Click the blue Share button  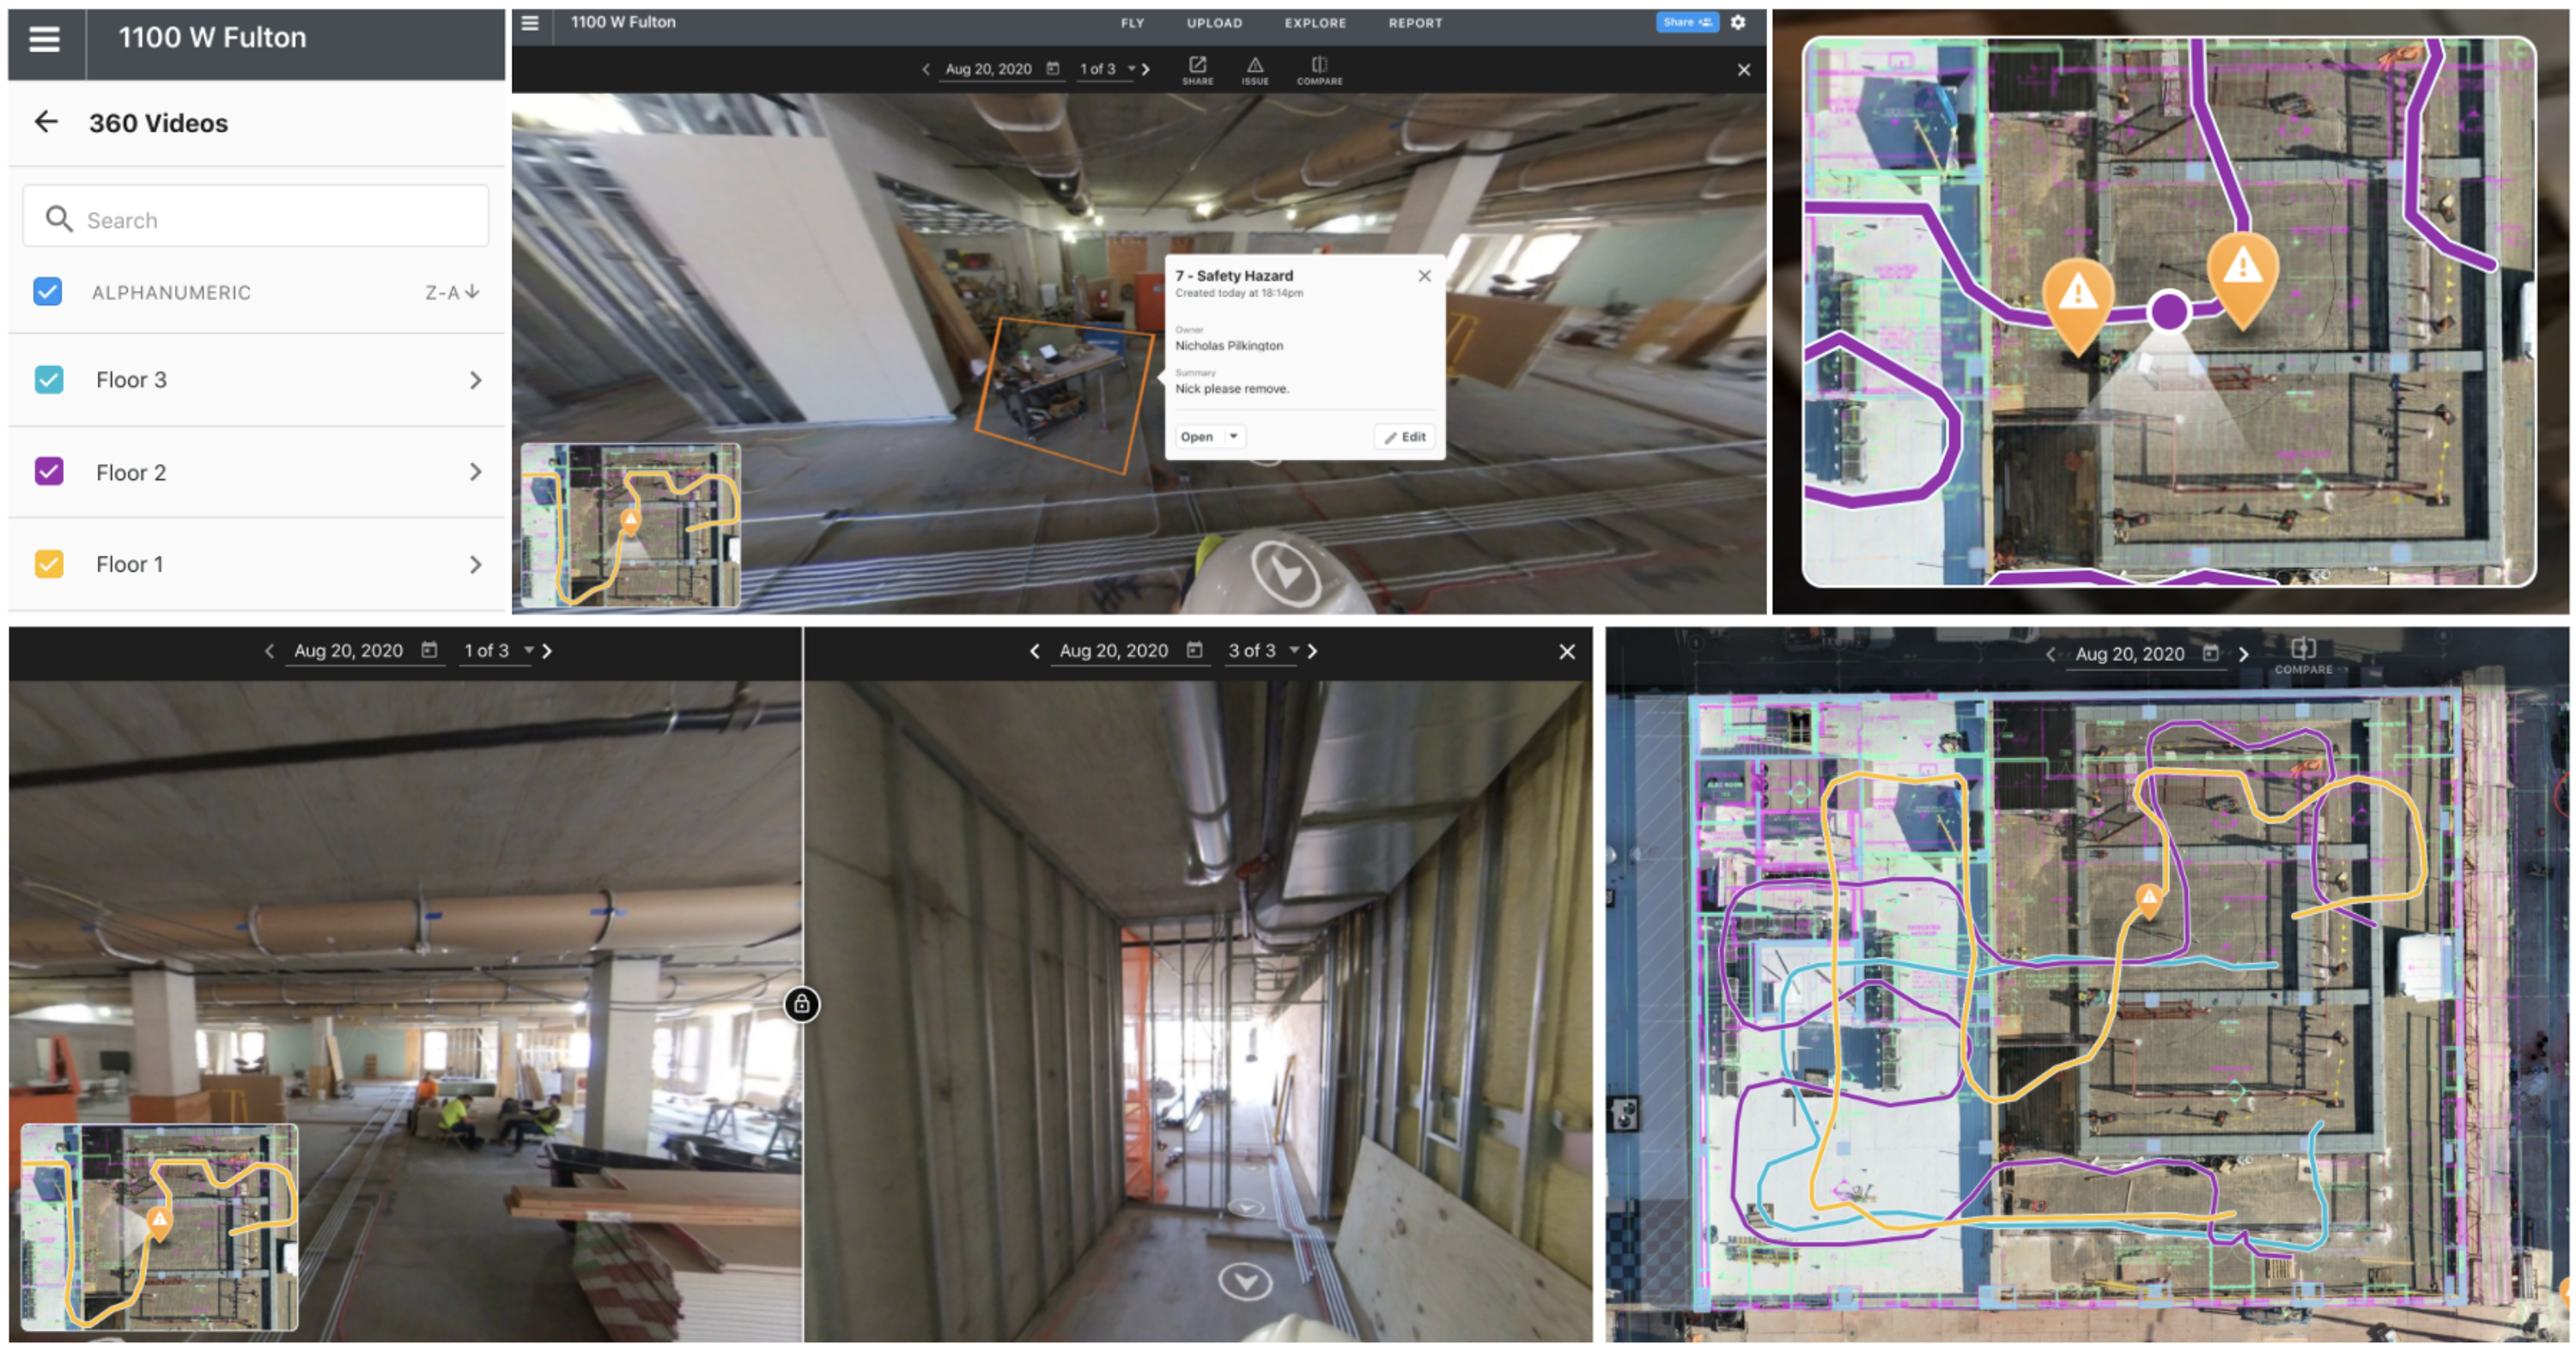1687,22
